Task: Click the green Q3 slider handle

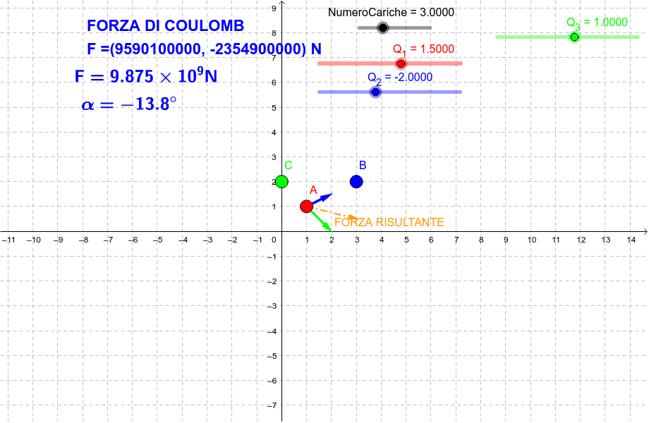Action: point(574,37)
